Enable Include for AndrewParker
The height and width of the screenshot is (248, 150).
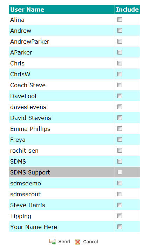(x=120, y=42)
